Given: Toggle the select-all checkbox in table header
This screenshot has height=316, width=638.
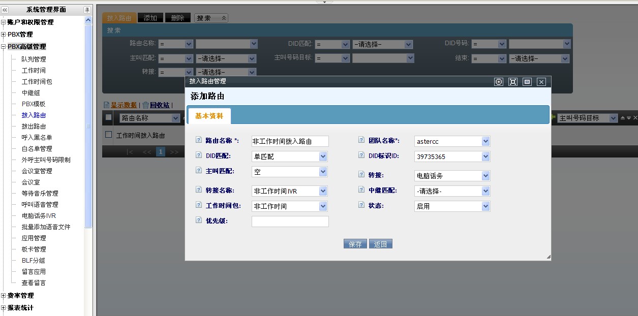Looking at the screenshot, I should pyautogui.click(x=108, y=117).
